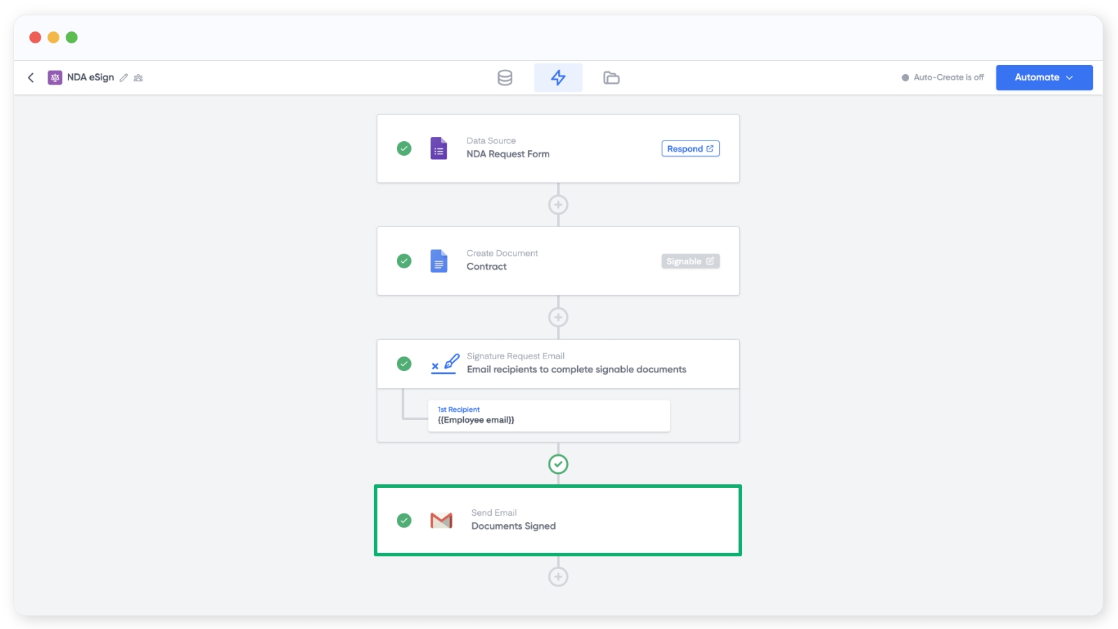Click the pencil icon to rename NDA eSign
This screenshot has height=629, width=1118.
(124, 78)
